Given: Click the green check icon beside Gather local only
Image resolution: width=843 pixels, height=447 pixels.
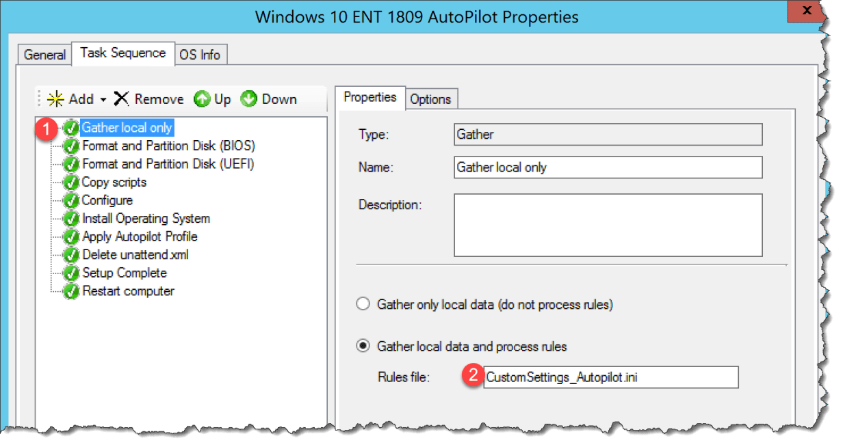Looking at the screenshot, I should [x=72, y=127].
